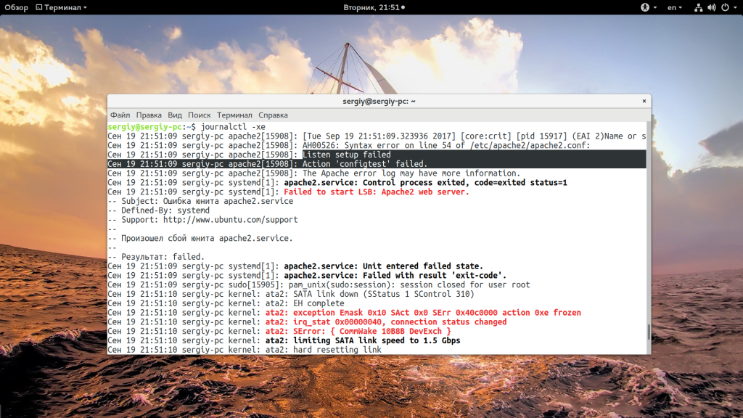Open the Вид menu

175,115
